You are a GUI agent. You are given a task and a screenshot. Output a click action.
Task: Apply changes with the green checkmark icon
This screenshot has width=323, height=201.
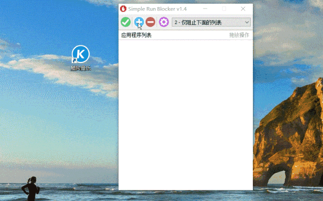(x=126, y=22)
